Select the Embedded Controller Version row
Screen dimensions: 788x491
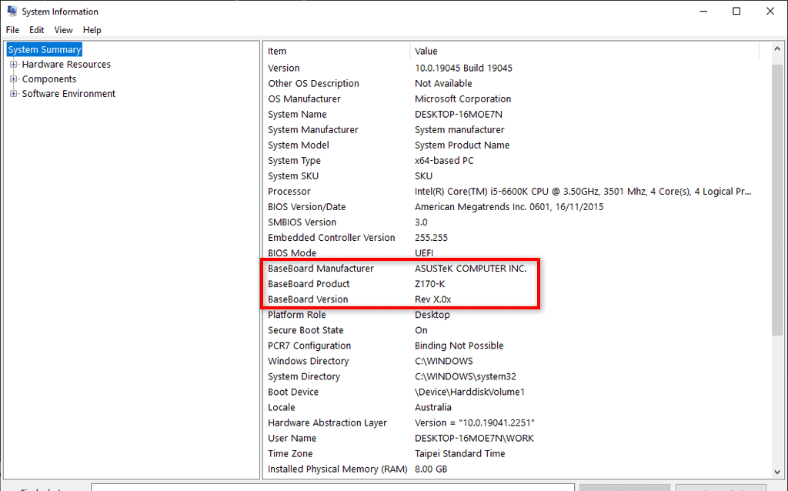(512, 238)
